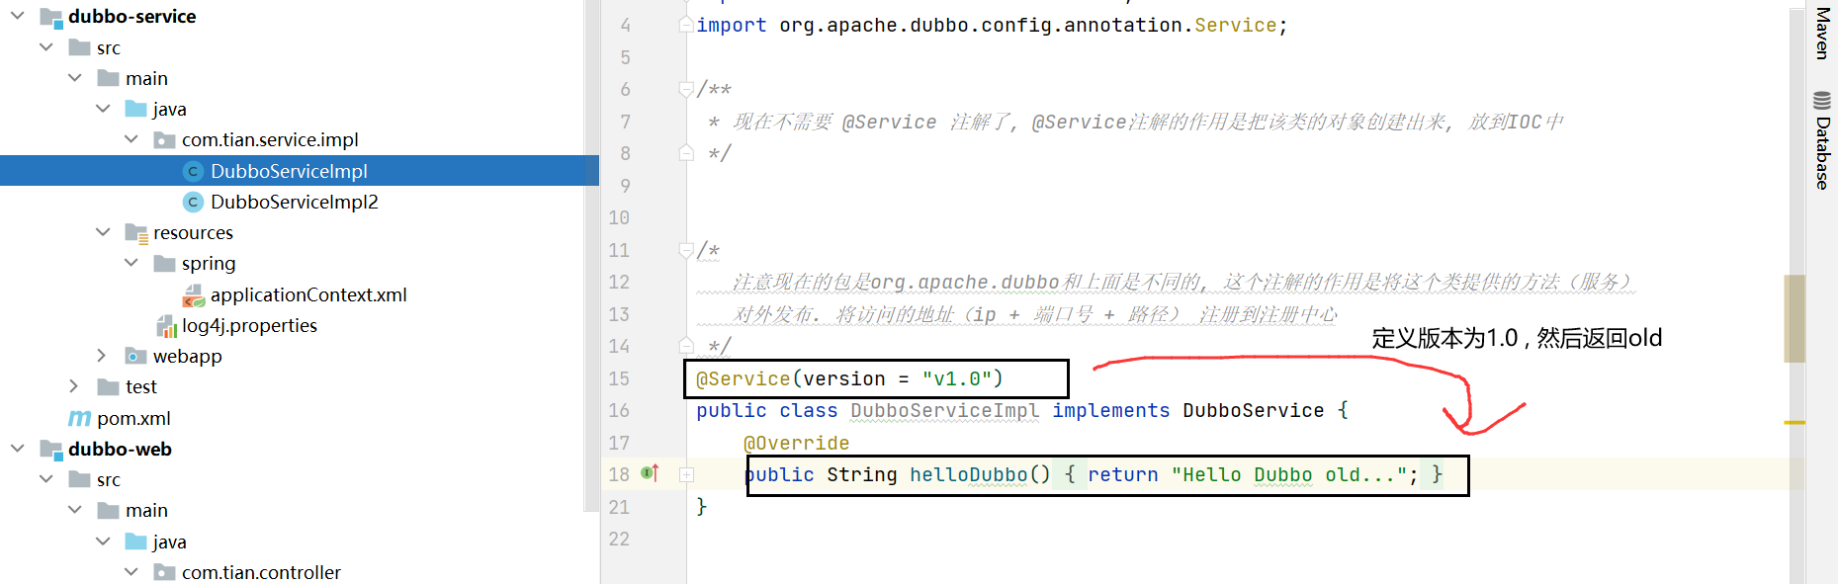Image resolution: width=1838 pixels, height=584 pixels.
Task: Click the java source root folder icon in dubbo-service
Action: click(x=136, y=109)
